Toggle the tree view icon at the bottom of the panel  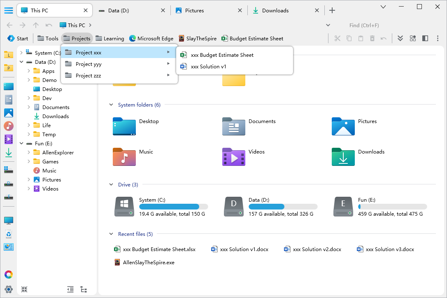[84, 289]
